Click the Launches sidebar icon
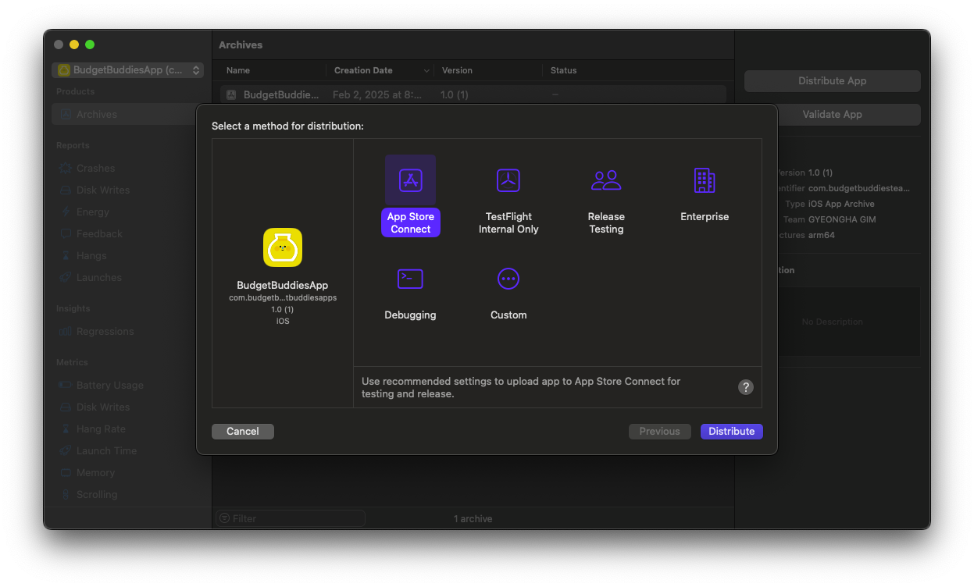This screenshot has width=974, height=587. tap(66, 278)
